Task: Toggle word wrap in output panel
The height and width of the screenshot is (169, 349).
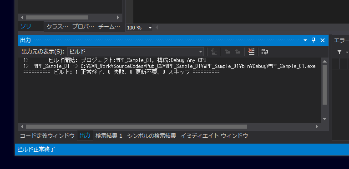Action: click(x=265, y=52)
